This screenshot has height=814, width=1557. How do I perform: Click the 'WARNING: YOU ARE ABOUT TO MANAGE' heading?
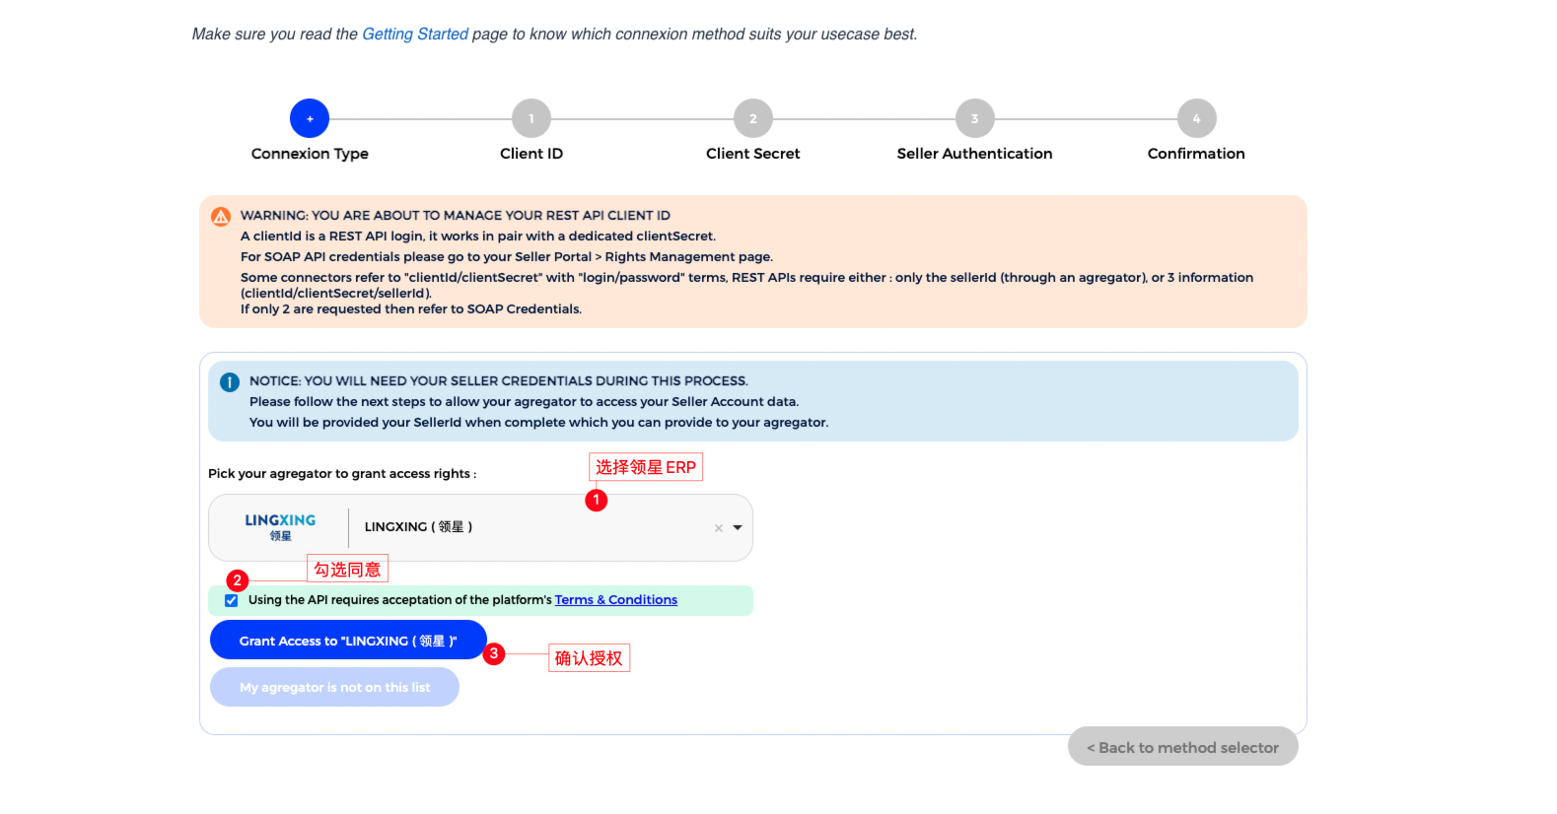[456, 216]
